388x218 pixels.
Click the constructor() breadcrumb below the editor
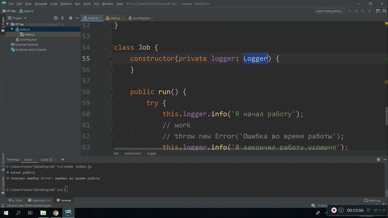tap(133, 153)
